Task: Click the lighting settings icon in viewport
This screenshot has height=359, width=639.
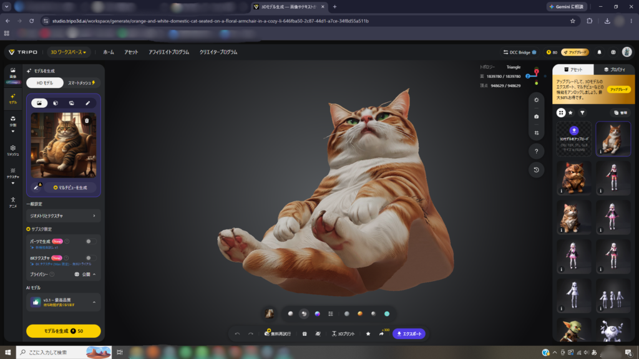Action: pyautogui.click(x=536, y=100)
